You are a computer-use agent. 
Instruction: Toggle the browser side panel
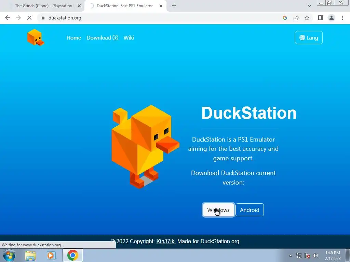click(321, 18)
